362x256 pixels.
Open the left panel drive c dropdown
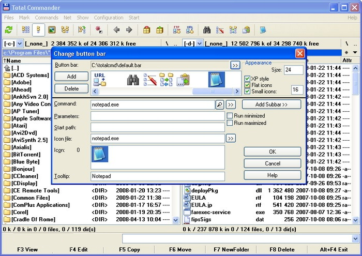[20, 43]
